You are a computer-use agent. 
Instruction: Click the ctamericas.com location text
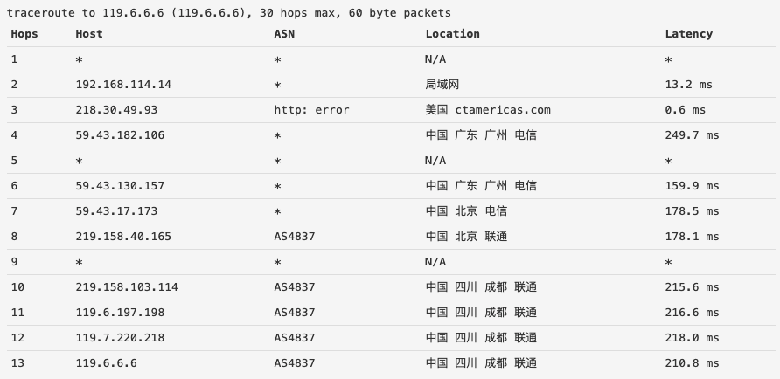(503, 110)
